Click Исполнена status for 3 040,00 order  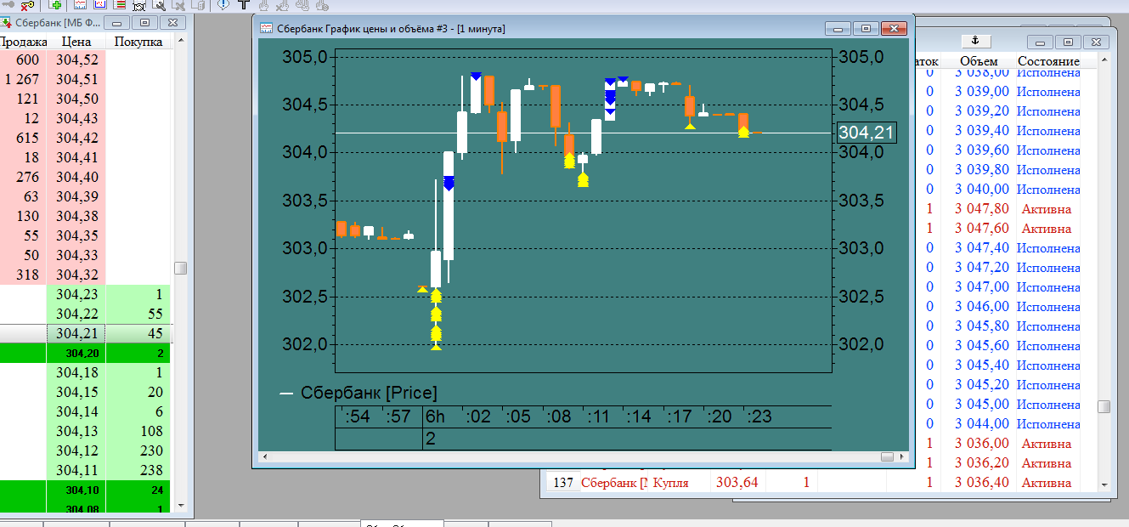tap(1048, 190)
